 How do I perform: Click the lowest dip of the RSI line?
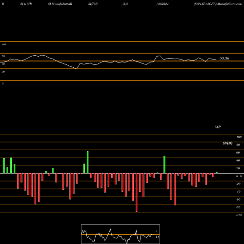click(x=77, y=69)
